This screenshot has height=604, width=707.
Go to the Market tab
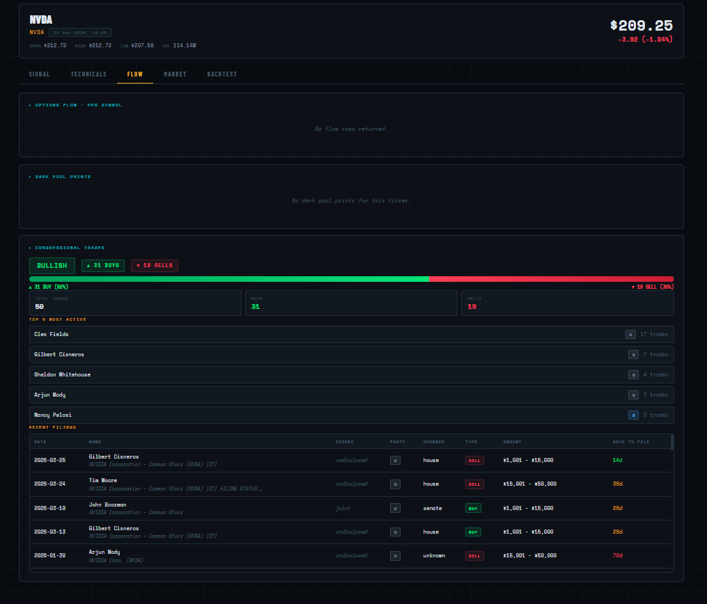pyautogui.click(x=175, y=74)
